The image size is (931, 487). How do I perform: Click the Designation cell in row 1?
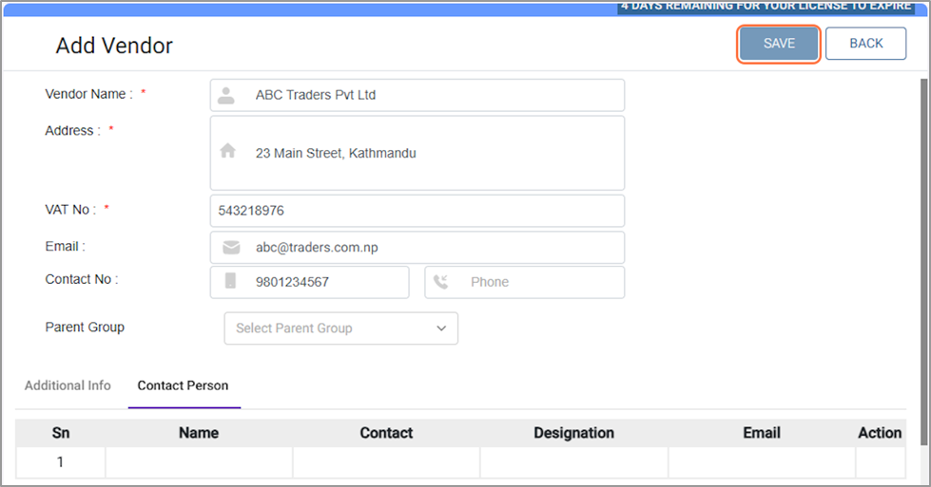pos(573,462)
